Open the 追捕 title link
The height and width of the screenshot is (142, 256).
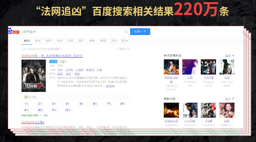coord(227,121)
